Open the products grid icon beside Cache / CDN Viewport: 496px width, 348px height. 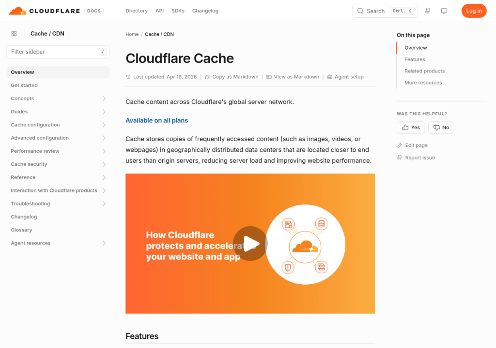(14, 34)
